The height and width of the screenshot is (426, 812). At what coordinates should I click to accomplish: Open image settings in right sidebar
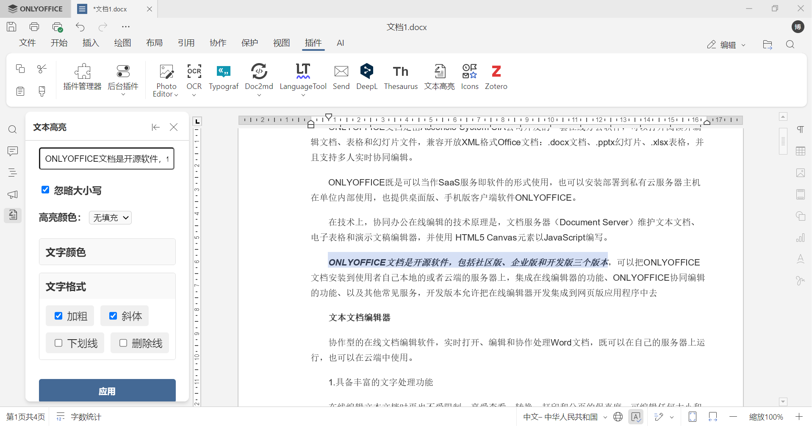point(800,173)
